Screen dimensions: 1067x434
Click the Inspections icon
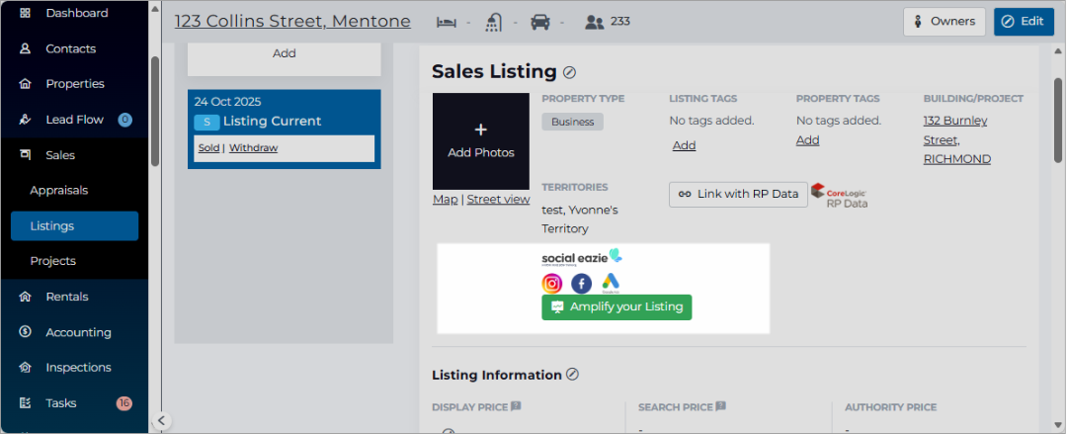(x=25, y=367)
